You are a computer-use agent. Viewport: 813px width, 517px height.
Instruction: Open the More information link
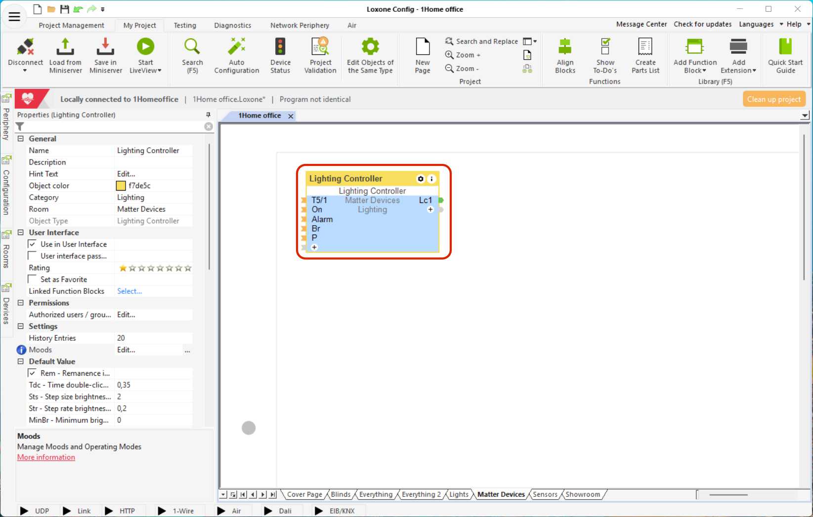(x=46, y=457)
